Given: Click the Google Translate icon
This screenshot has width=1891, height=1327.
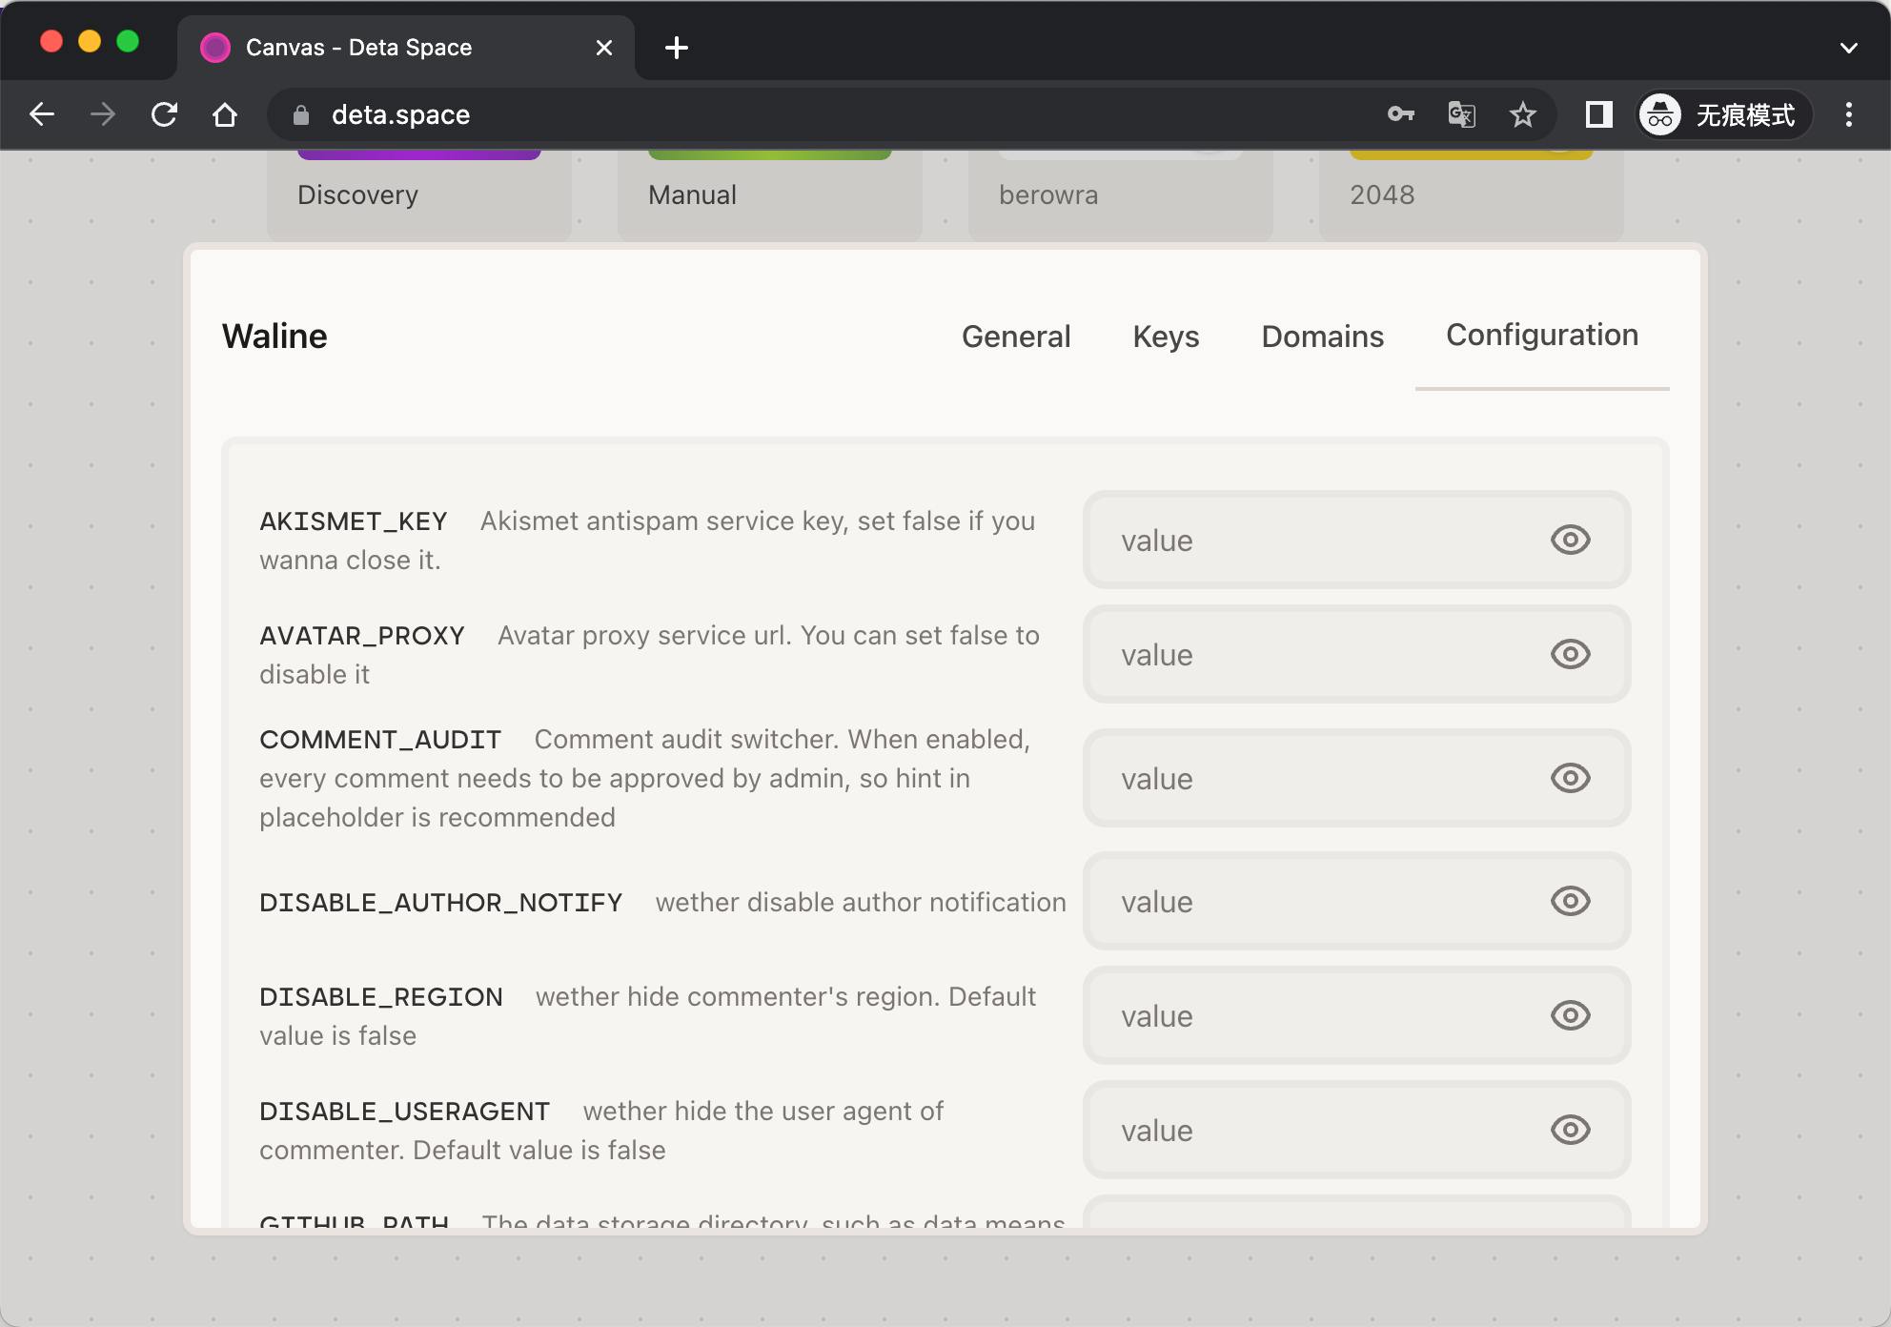Looking at the screenshot, I should pyautogui.click(x=1461, y=114).
